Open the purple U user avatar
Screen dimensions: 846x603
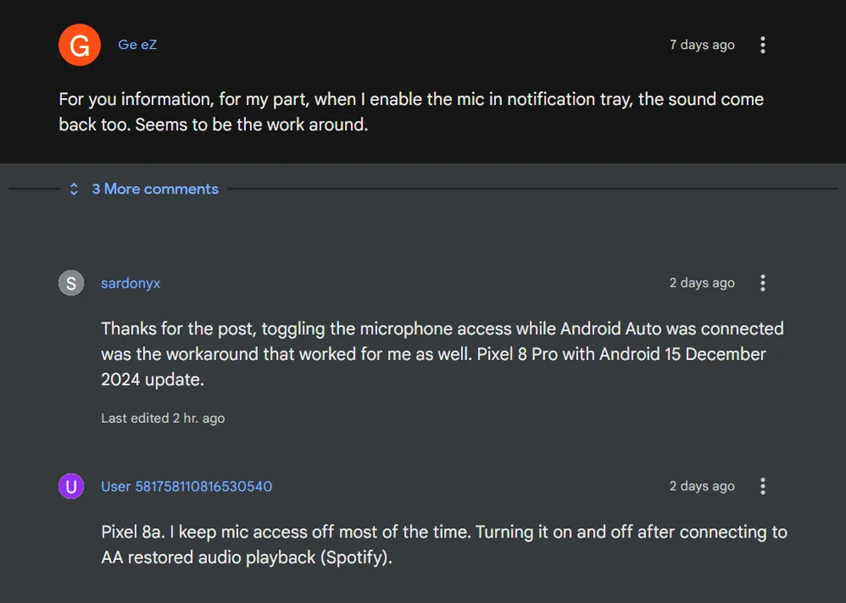click(72, 486)
